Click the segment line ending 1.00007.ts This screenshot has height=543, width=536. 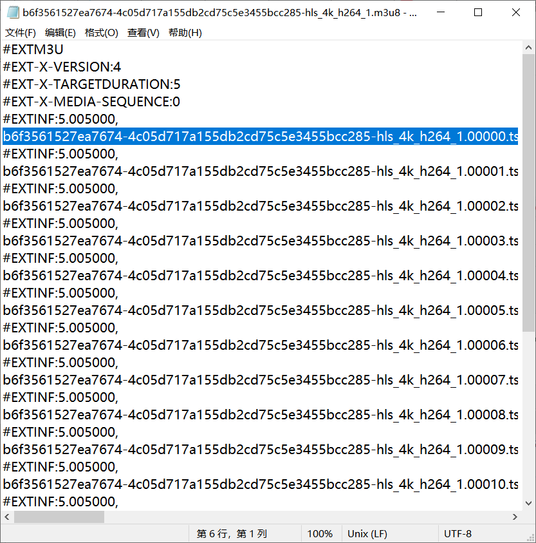[x=260, y=380]
